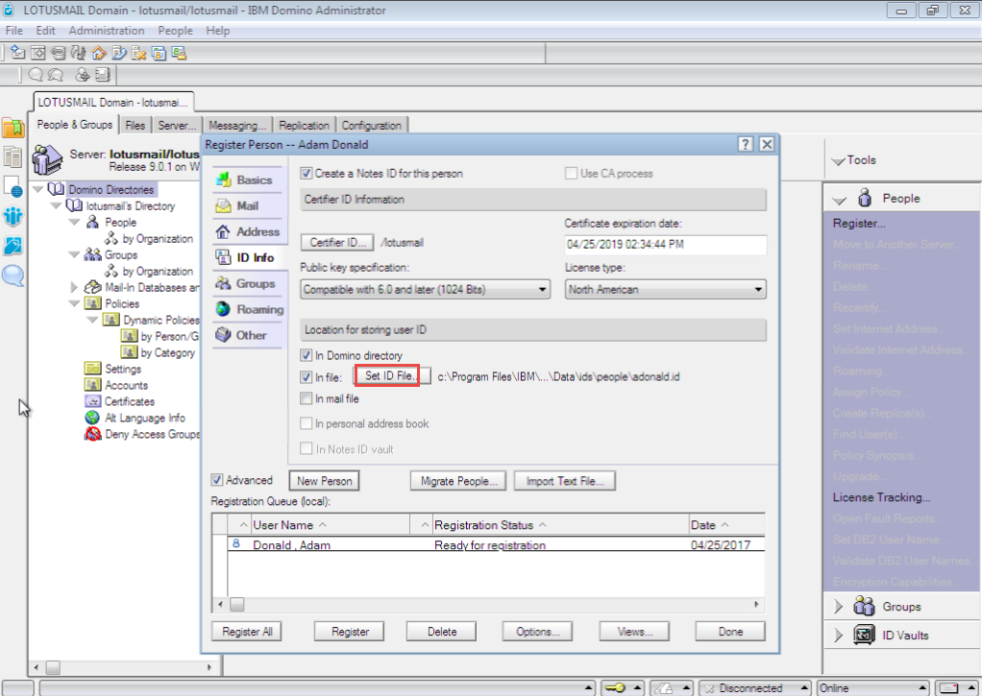Viewport: 982px width, 696px height.
Task: Select Deny Access Groups tree item
Action: click(152, 434)
